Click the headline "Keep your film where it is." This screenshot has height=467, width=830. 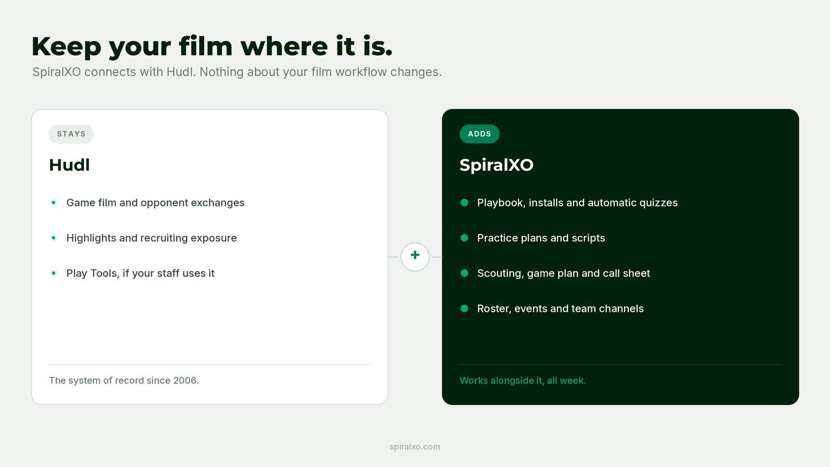pos(212,46)
